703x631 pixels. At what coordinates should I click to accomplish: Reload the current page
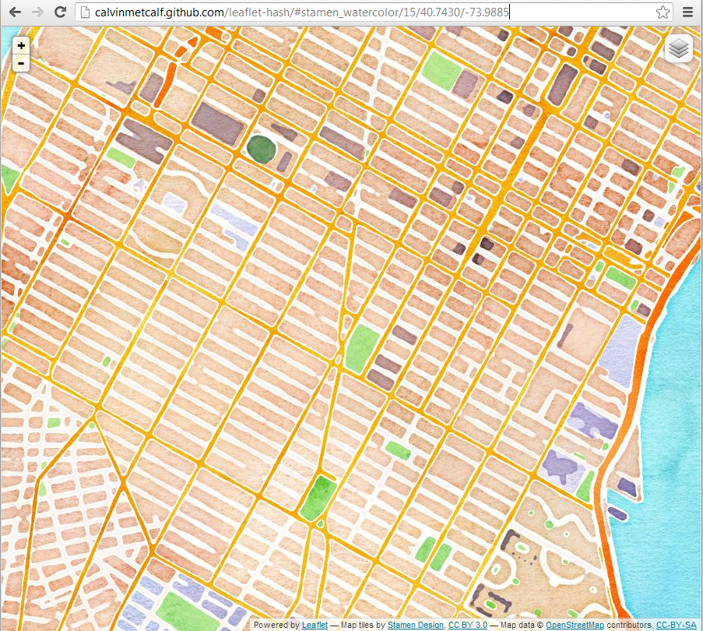pos(60,12)
